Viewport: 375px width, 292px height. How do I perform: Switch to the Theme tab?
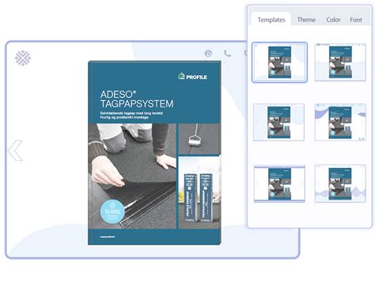tap(306, 20)
